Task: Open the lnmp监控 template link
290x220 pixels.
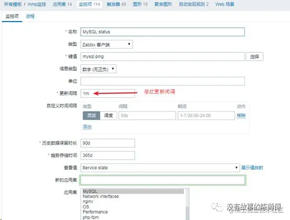Action: [x=37, y=4]
